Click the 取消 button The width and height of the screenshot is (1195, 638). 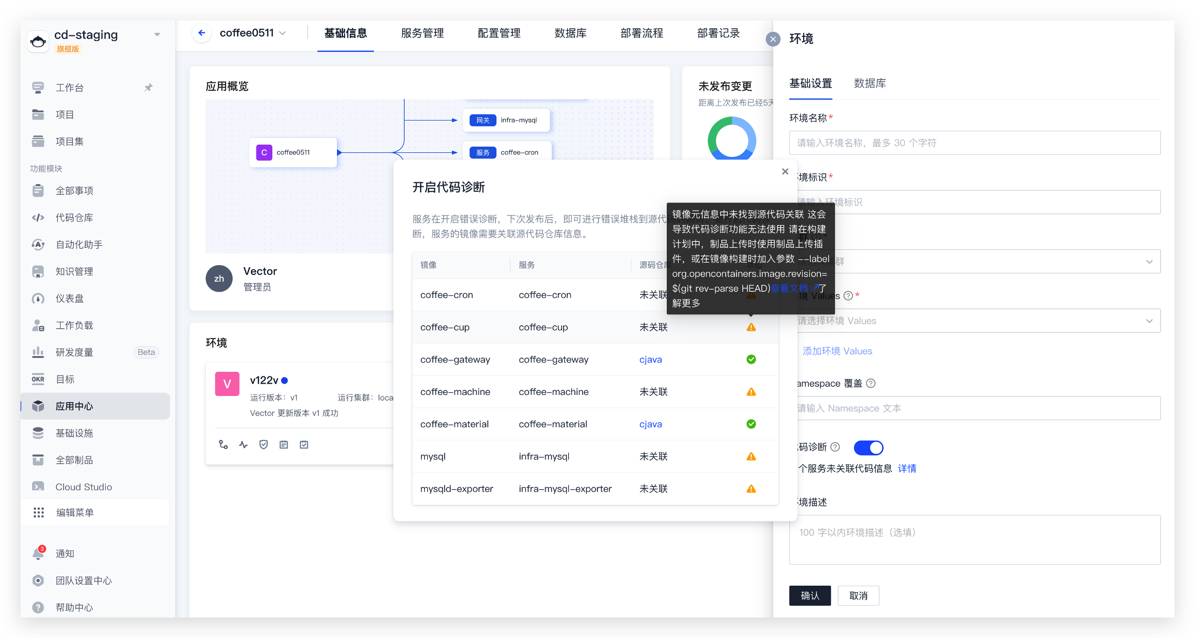[859, 595]
